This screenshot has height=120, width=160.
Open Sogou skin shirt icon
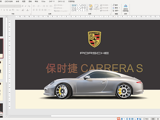tap(138, 119)
